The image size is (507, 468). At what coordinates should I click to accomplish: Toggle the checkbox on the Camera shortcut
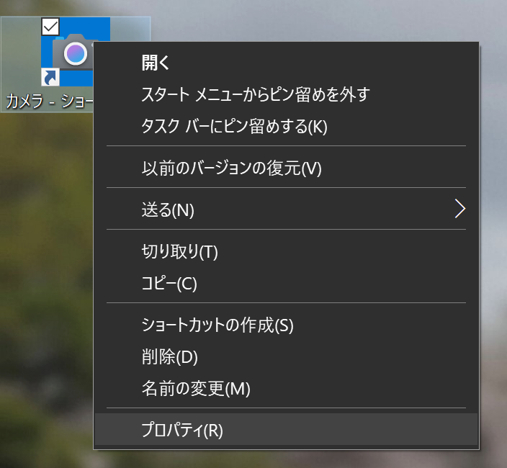[50, 27]
